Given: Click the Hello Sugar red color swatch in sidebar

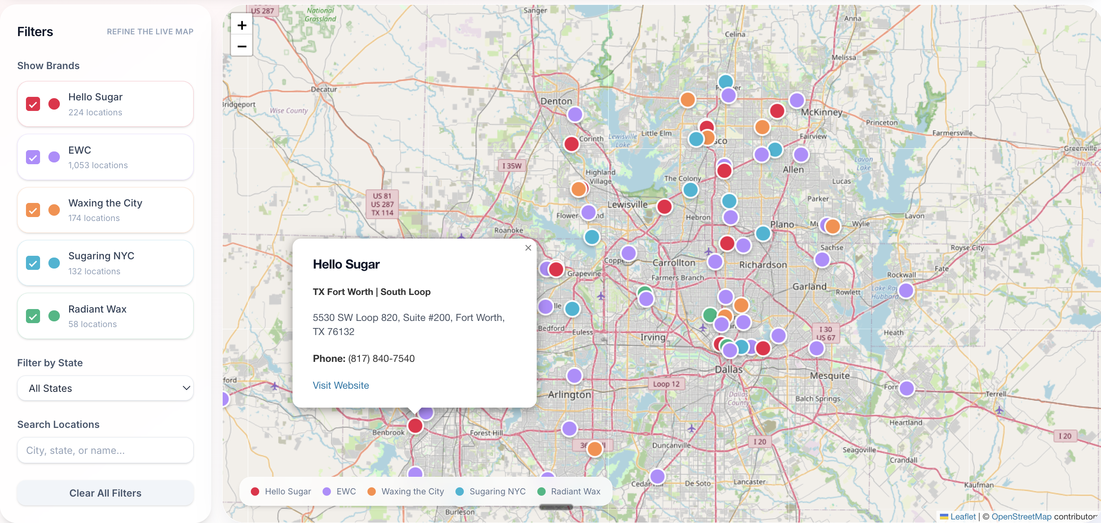Looking at the screenshot, I should [54, 104].
